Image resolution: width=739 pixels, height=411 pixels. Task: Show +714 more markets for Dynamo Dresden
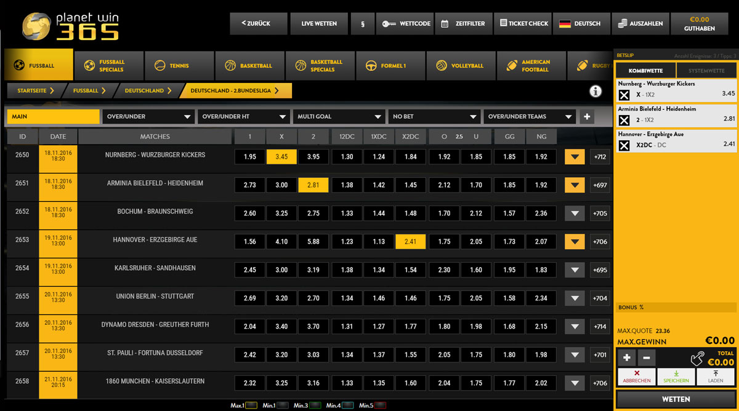point(600,327)
